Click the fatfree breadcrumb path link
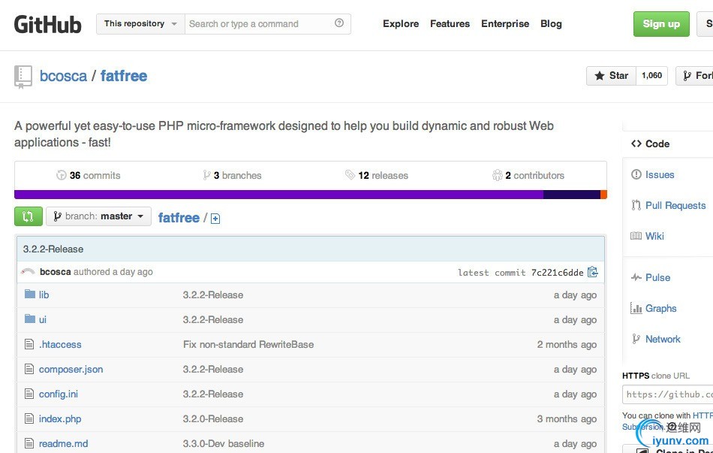This screenshot has height=453, width=713. point(179,218)
